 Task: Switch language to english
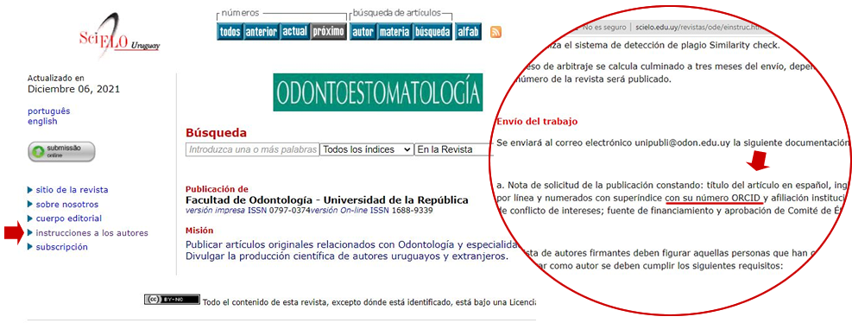pos(42,121)
